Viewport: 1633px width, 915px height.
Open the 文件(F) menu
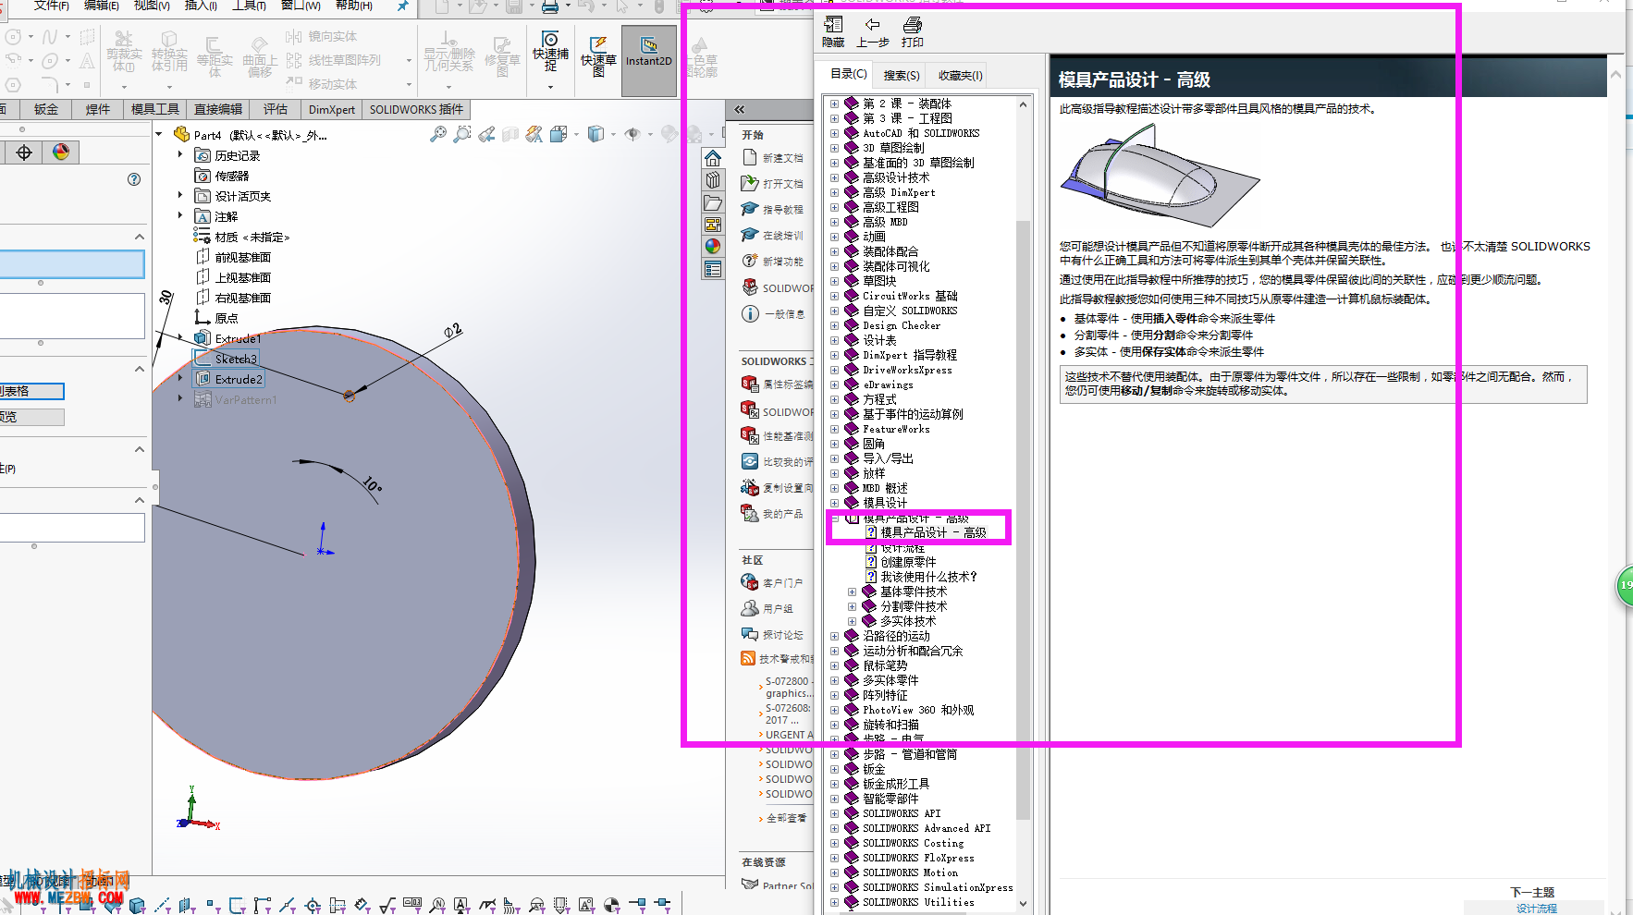coord(51,6)
